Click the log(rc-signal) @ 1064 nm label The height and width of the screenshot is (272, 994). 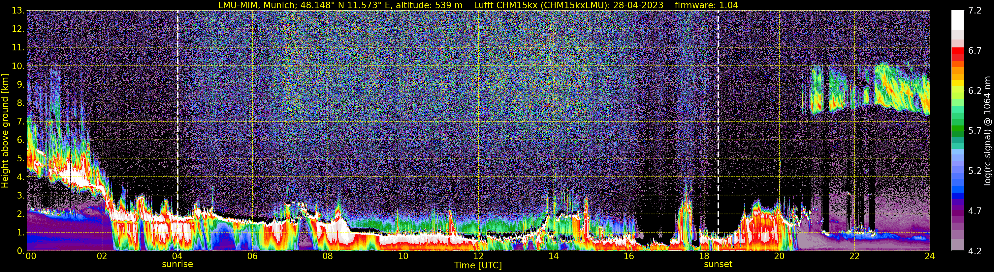987,131
